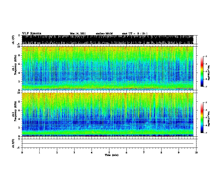Click the "5" tick of ch.1(V) axis
Image resolution: width=221 pixels, height=171 pixels.
(19, 35)
